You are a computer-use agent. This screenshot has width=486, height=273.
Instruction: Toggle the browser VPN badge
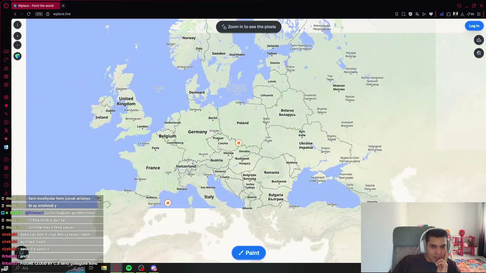(x=39, y=14)
